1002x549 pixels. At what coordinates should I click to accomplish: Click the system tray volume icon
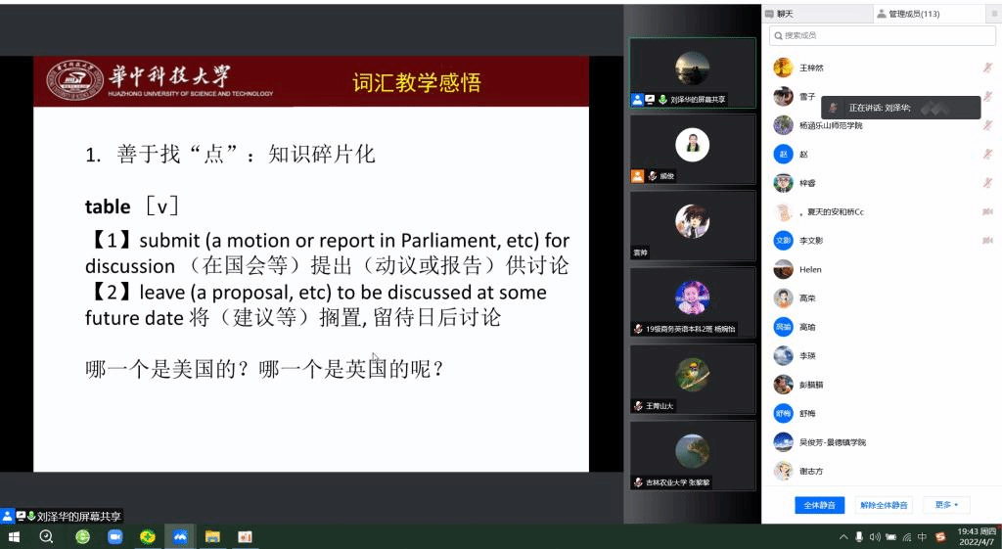click(875, 537)
